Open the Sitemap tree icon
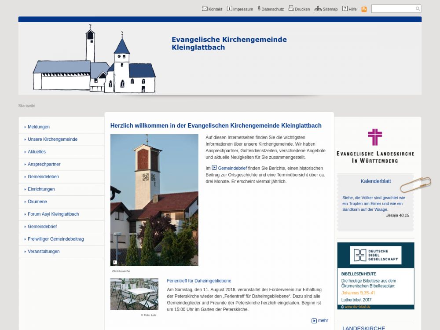Viewport: 440px width, 330px height. (318, 8)
